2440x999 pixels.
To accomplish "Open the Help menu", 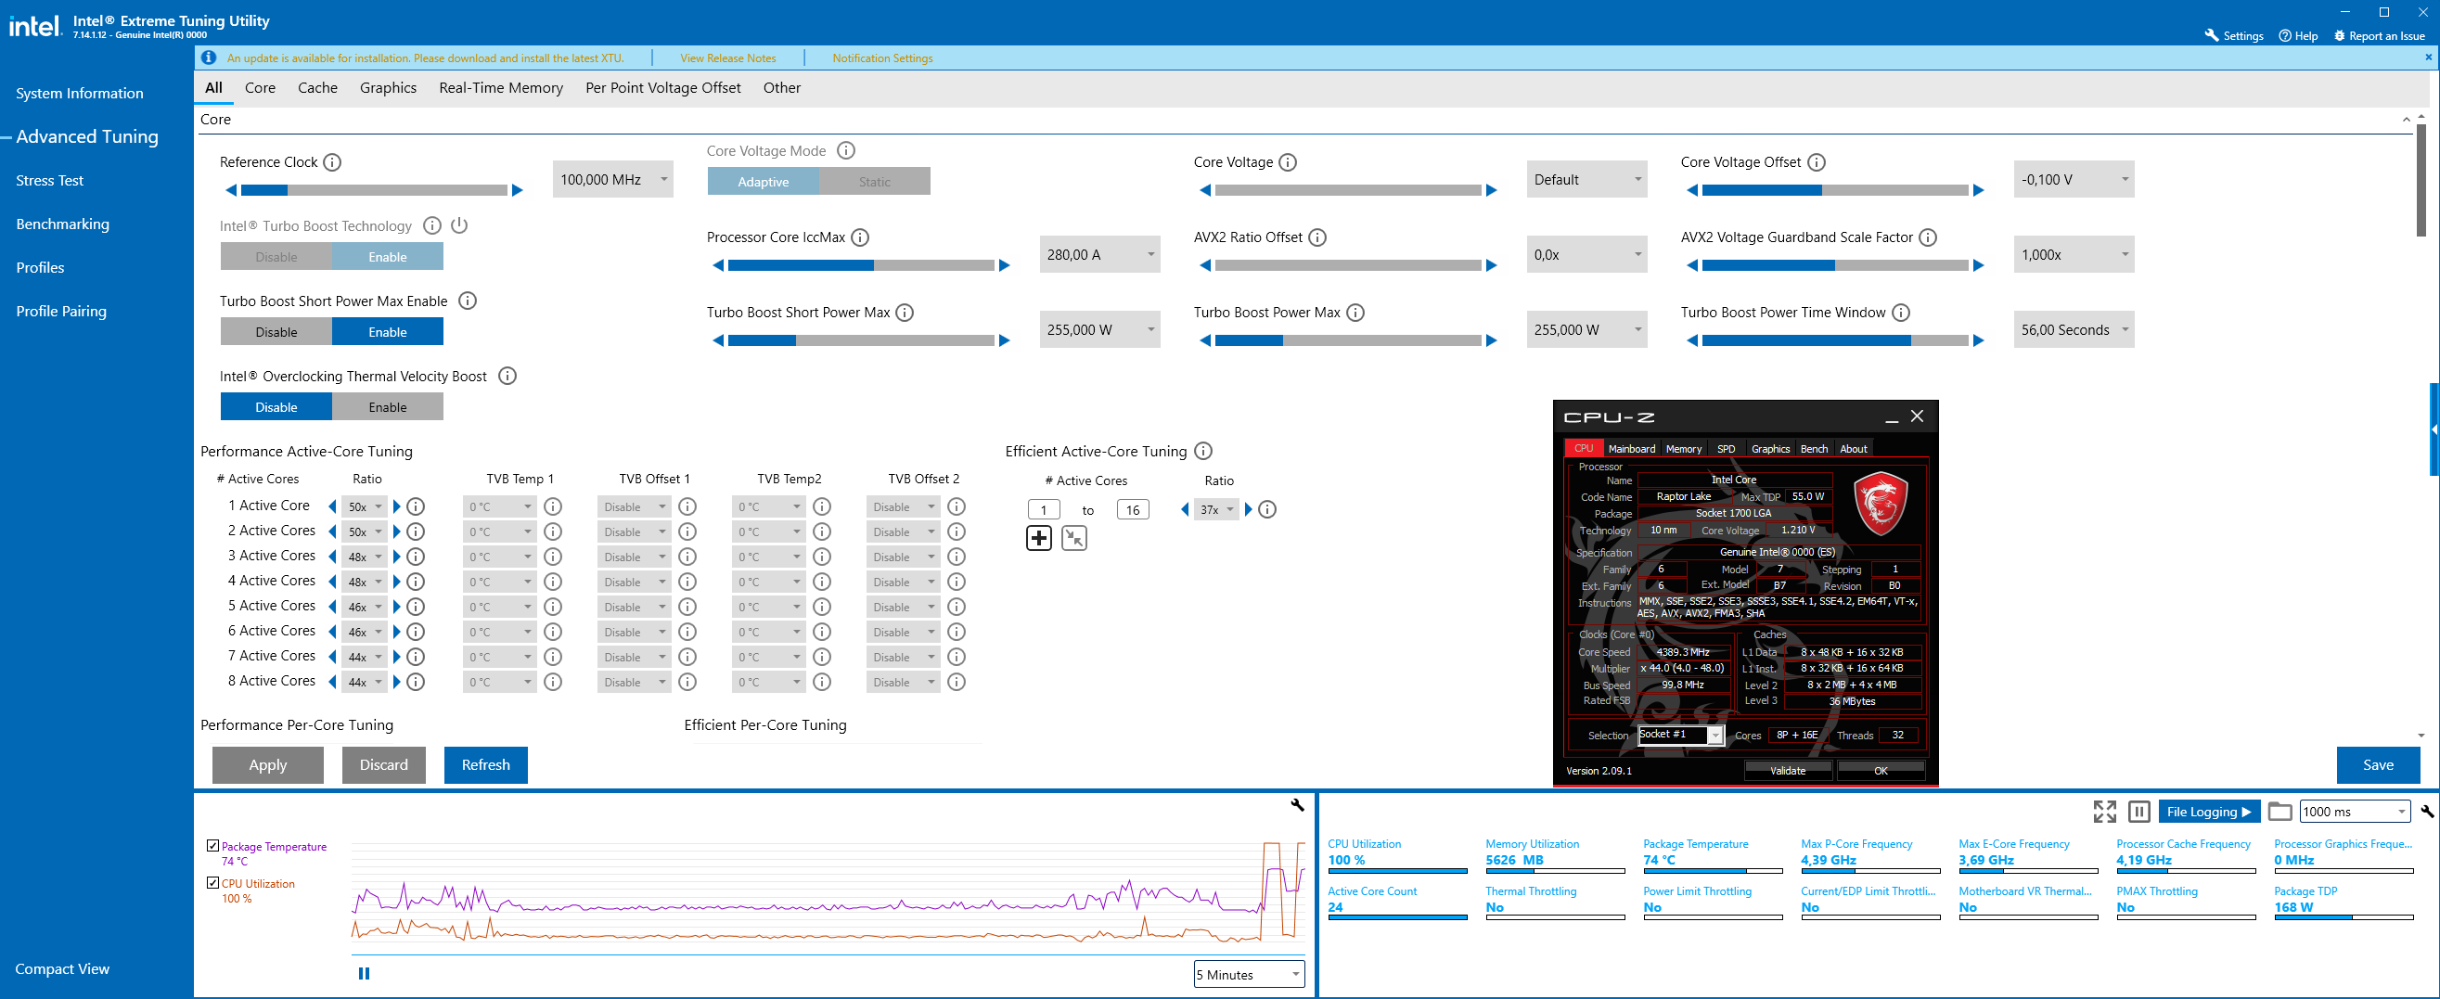I will pyautogui.click(x=2299, y=35).
